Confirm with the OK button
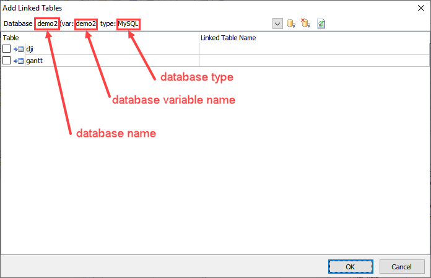Screen dimensions: 431x278 point(350,266)
